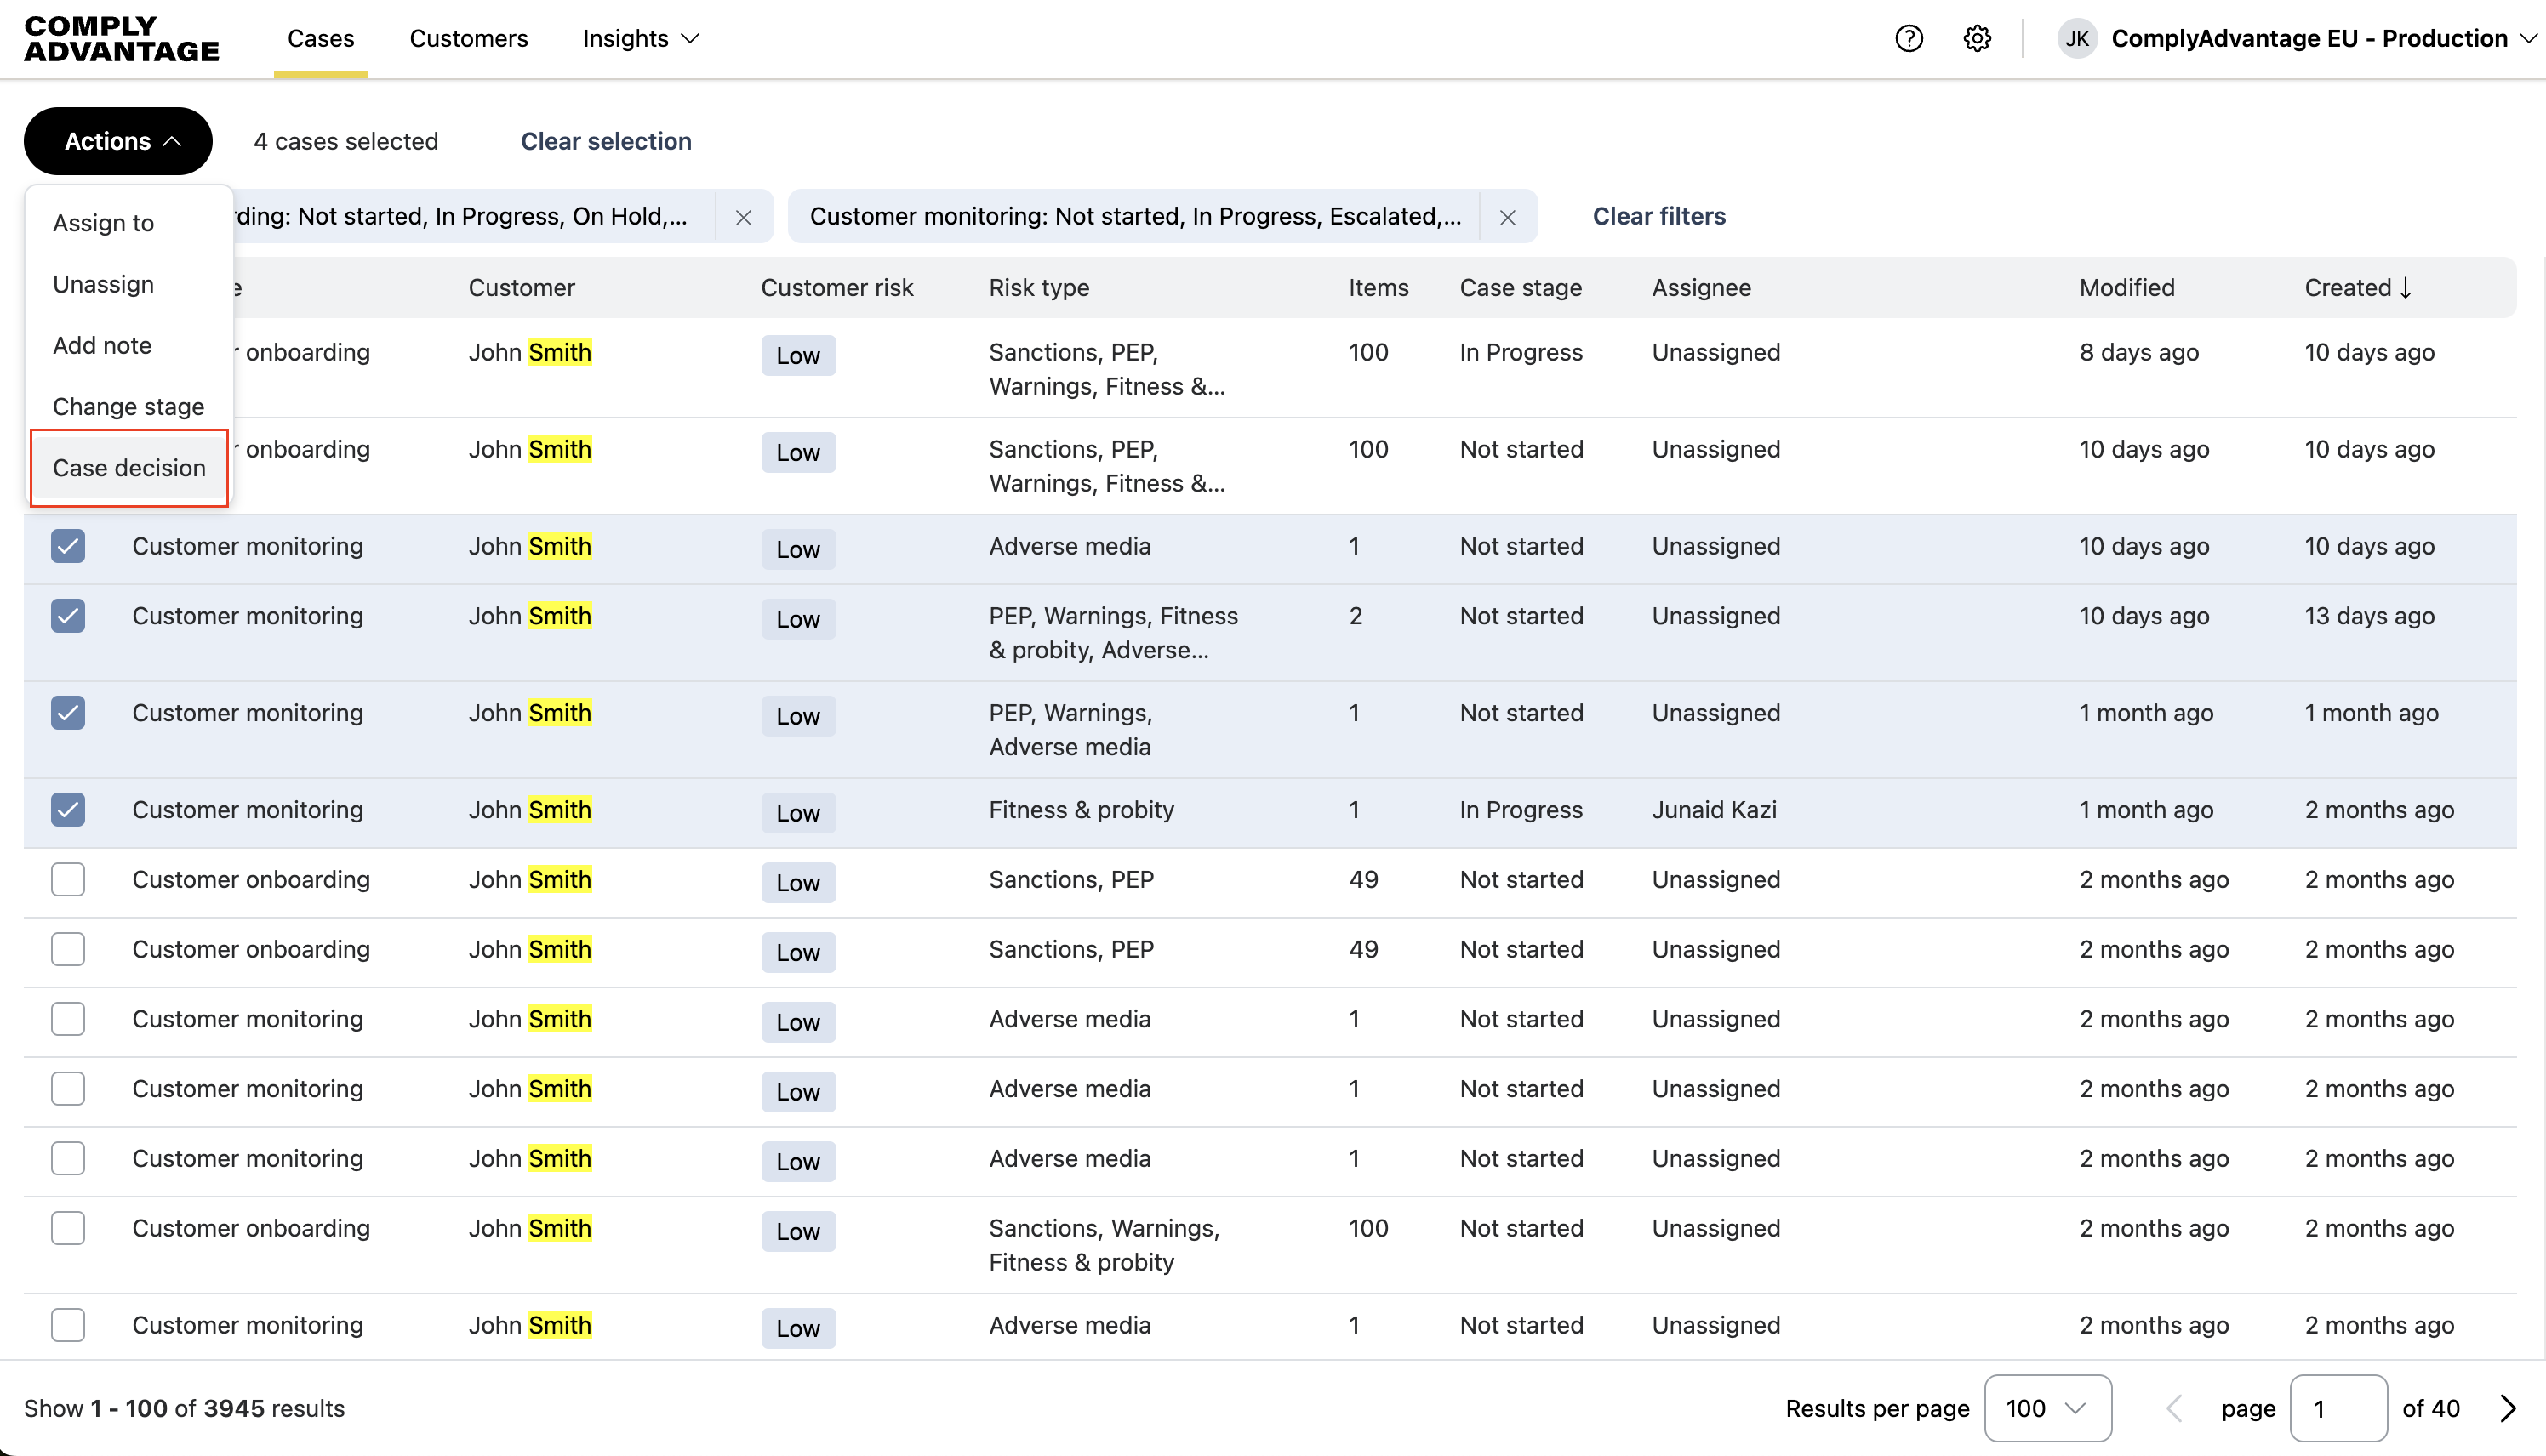Open the help question mark icon
Image resolution: width=2546 pixels, height=1456 pixels.
point(1909,38)
